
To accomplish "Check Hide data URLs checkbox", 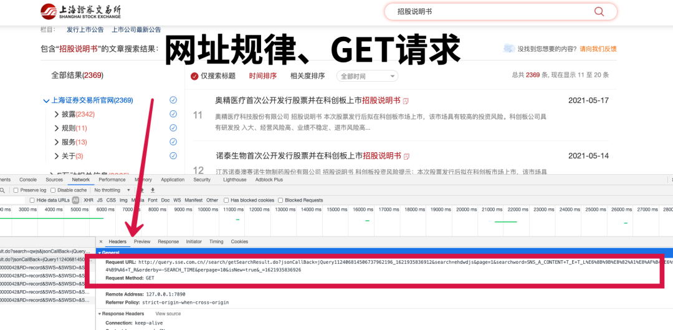I will (x=32, y=200).
